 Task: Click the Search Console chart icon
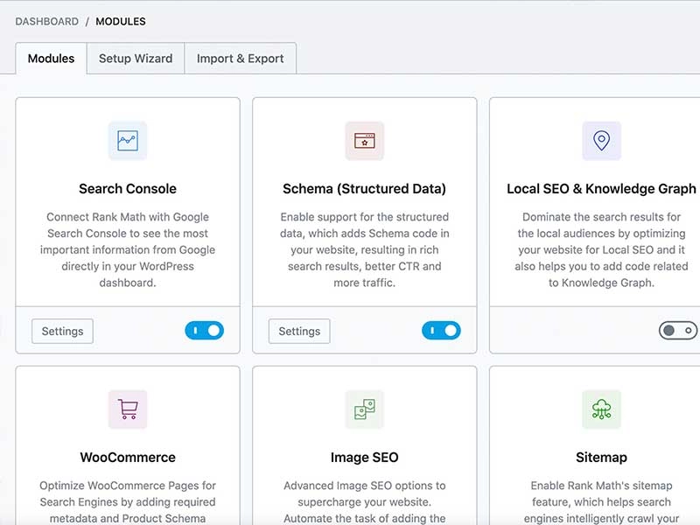[128, 141]
